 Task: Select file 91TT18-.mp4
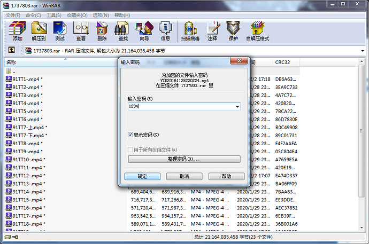click(x=26, y=224)
